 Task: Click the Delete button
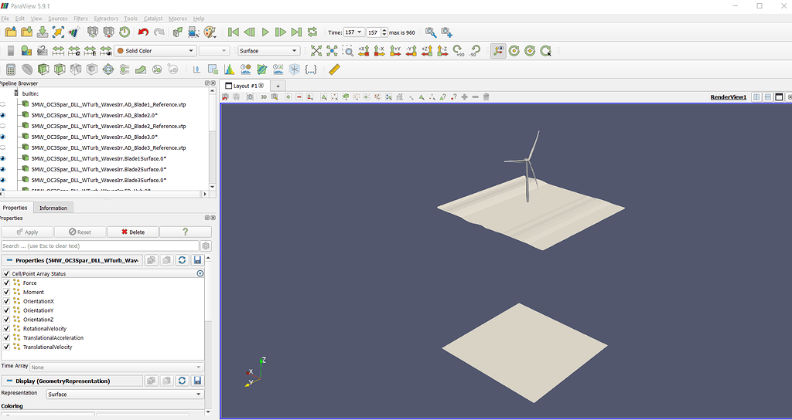pos(132,232)
